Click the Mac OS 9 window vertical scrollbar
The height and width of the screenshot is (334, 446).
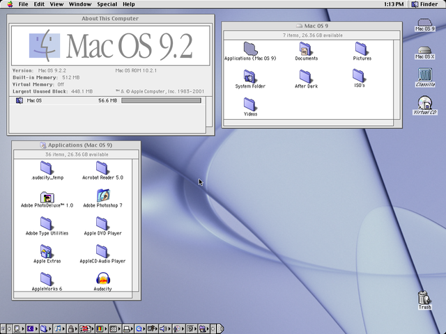pos(397,80)
